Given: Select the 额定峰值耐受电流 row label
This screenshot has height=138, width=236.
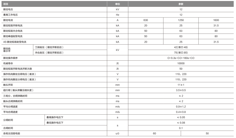Looking at the screenshot, I should click(x=13, y=37).
